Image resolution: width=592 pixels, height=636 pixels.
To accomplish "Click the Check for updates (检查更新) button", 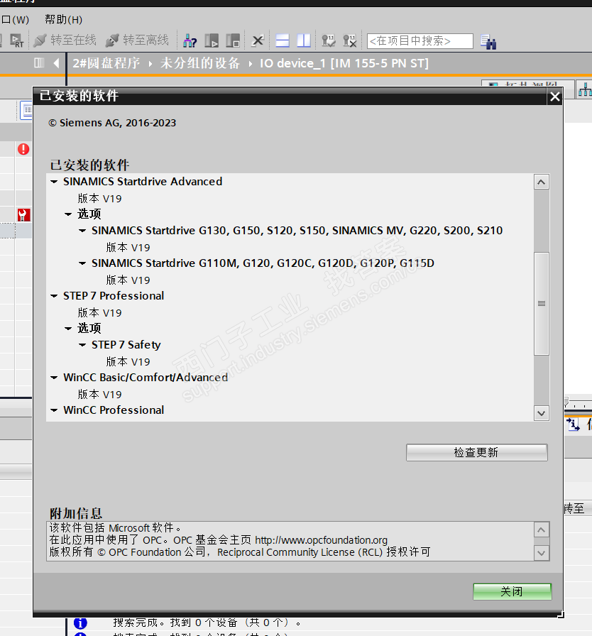I will 477,452.
